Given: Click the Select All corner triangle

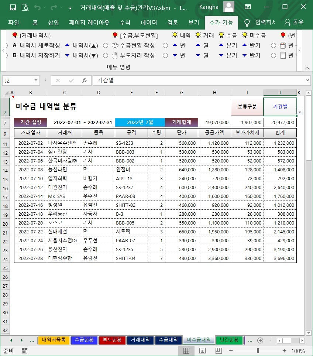Looking at the screenshot, I should click(7, 93).
